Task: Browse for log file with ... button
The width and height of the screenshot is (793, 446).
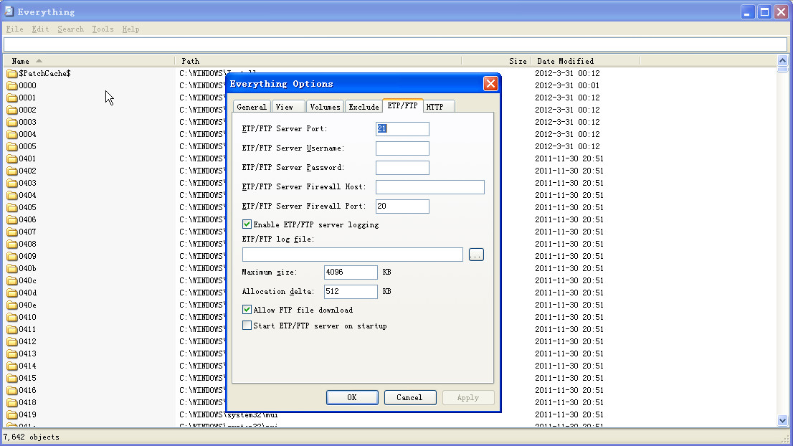Action: click(x=476, y=255)
